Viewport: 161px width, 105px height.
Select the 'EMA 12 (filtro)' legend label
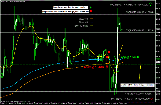(81, 26)
